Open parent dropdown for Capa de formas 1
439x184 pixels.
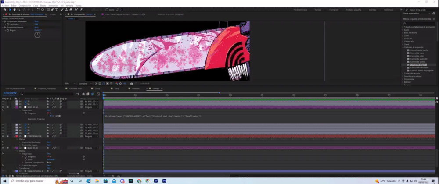click(91, 171)
